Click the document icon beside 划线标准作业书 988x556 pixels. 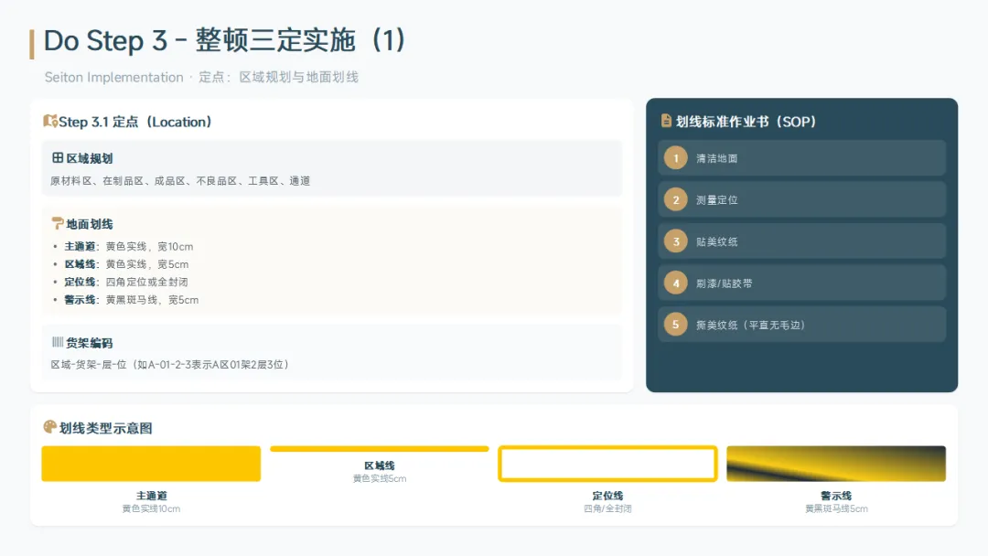click(x=666, y=121)
